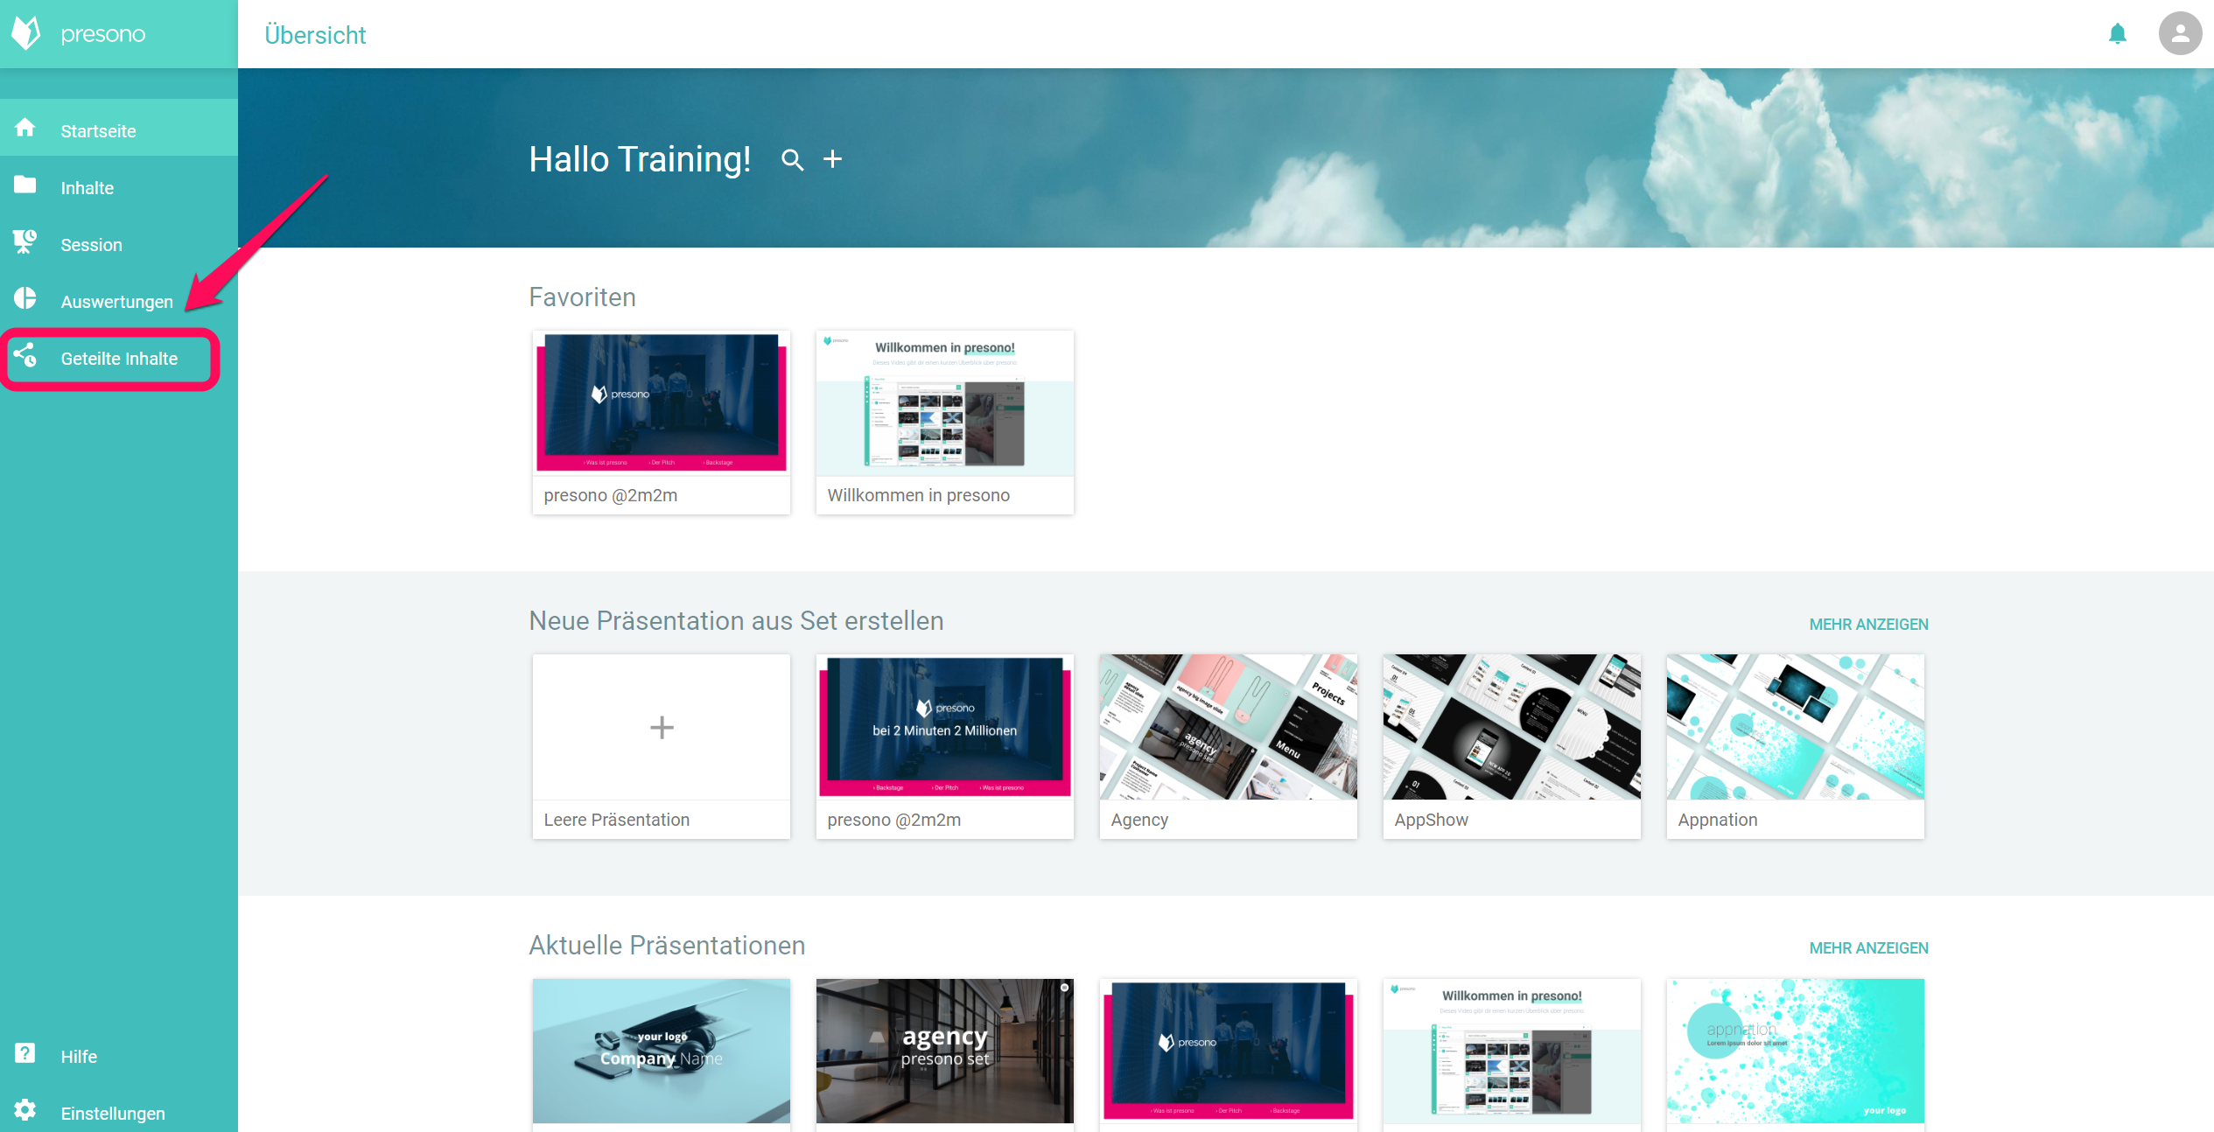Click the Geteilte Inhalte share icon
This screenshot has width=2214, height=1132.
25,355
